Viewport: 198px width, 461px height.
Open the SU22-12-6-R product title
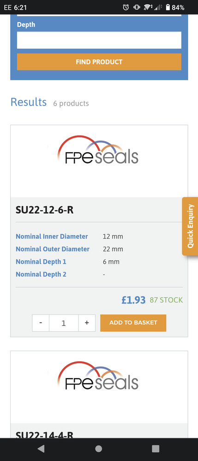[44, 210]
